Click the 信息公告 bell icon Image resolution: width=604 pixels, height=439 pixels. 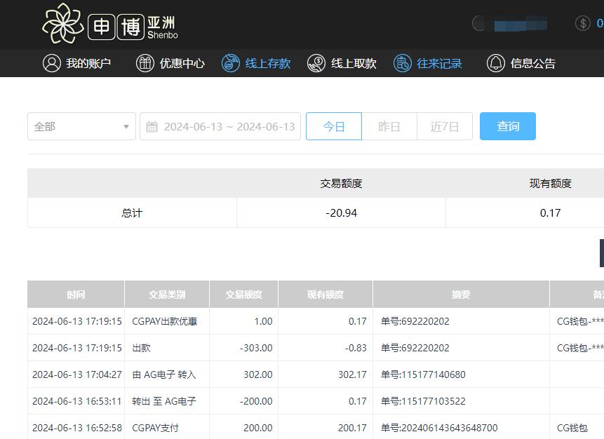(497, 62)
